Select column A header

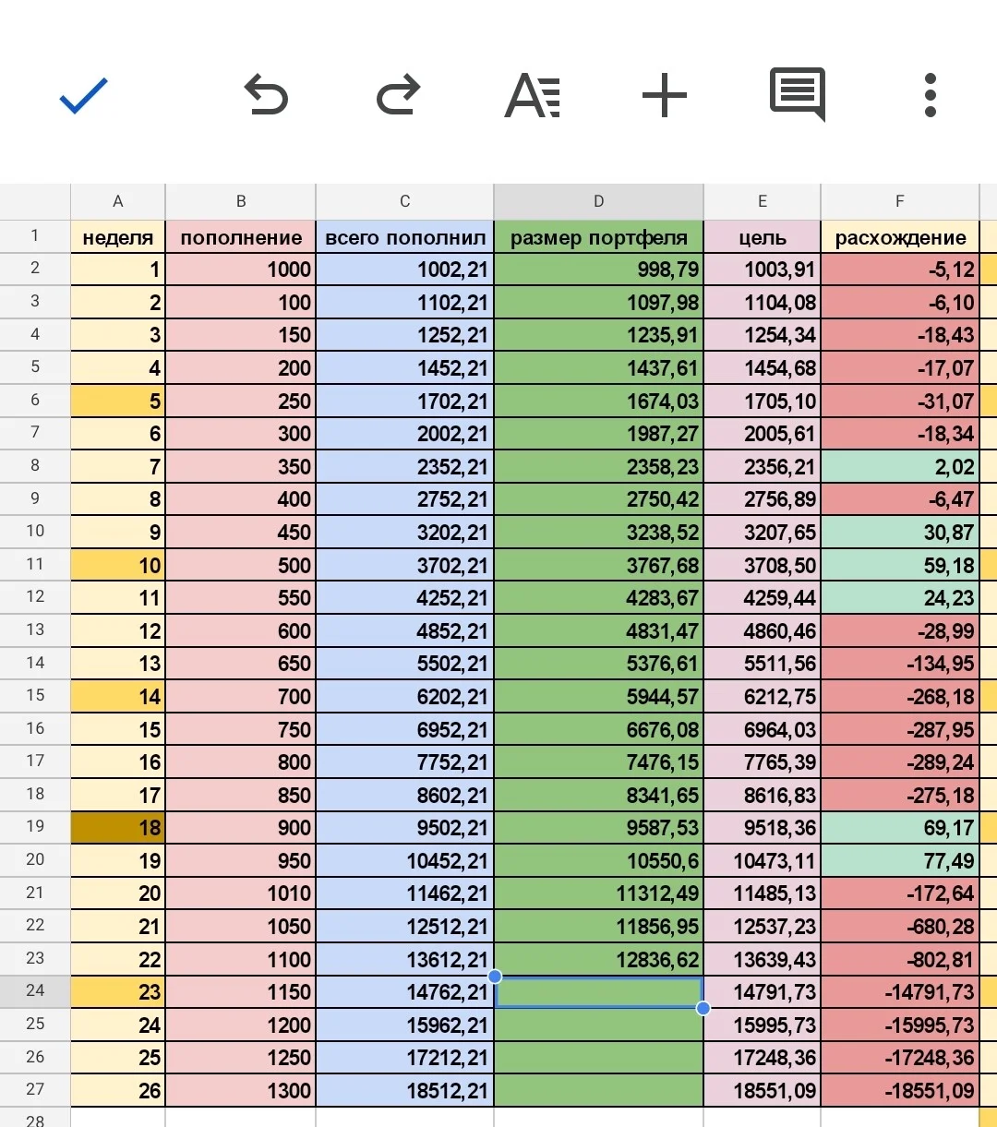click(118, 201)
